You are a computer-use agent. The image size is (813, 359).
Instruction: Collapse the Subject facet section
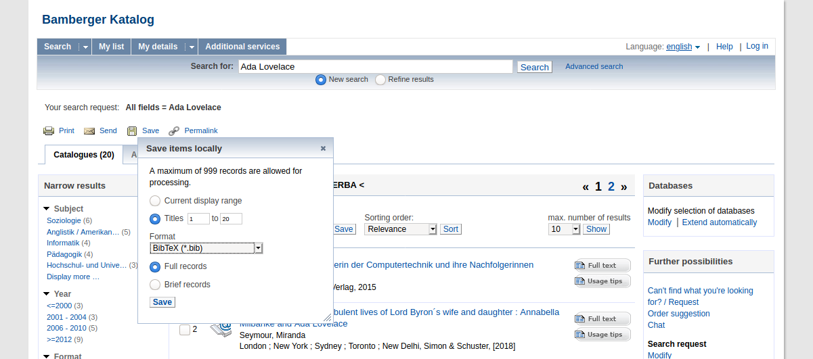(x=47, y=209)
